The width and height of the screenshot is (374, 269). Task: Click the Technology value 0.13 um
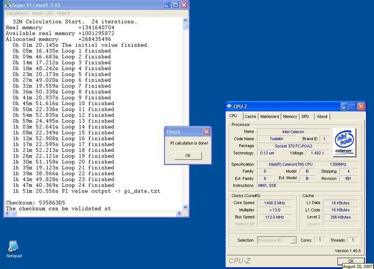(267, 153)
